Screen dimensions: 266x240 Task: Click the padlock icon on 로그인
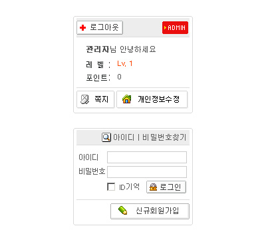153,187
